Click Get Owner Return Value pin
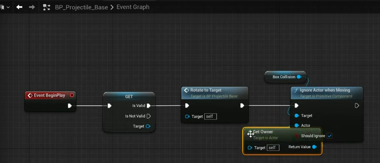Viewport: 380px width, 163px height. click(314, 147)
